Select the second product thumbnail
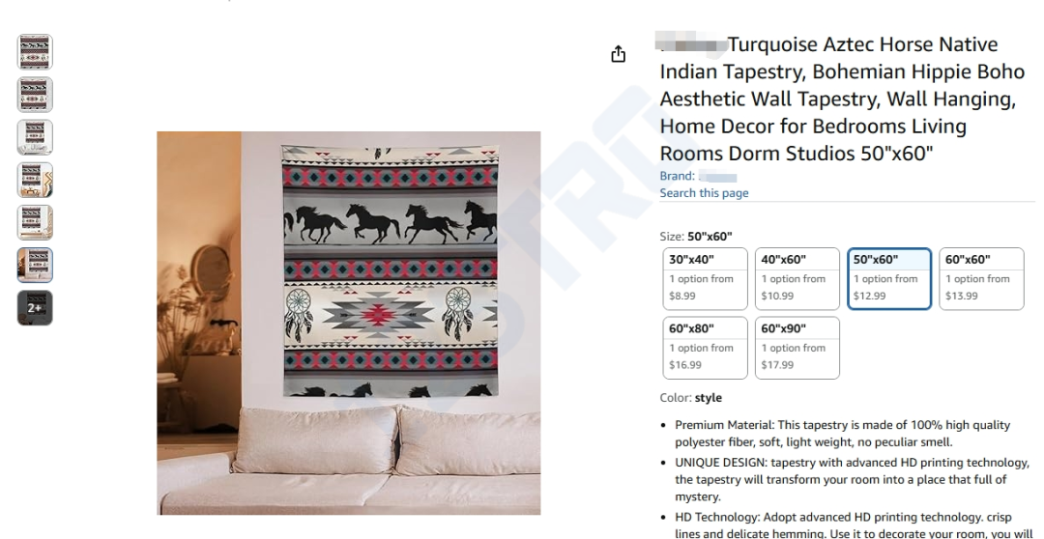Viewport: 1044px width, 539px height. point(35,95)
